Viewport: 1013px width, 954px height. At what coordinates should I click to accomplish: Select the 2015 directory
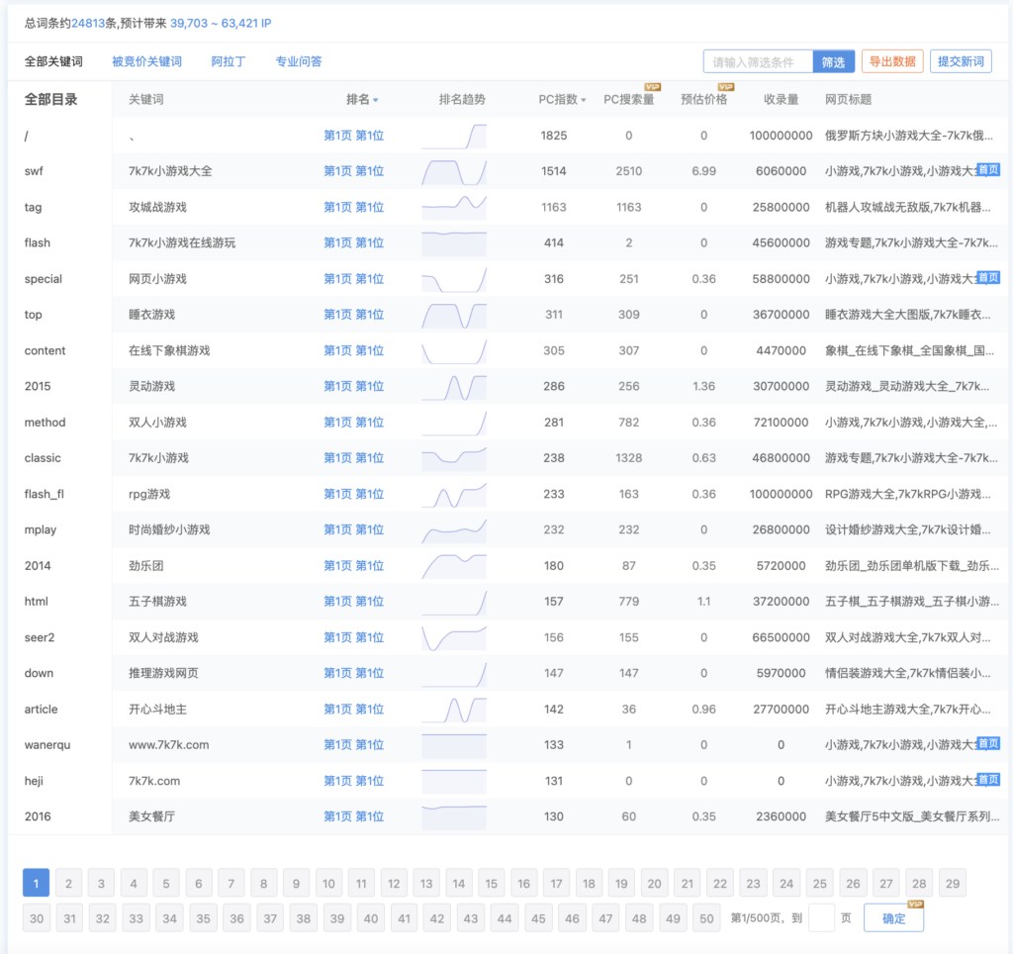click(38, 387)
